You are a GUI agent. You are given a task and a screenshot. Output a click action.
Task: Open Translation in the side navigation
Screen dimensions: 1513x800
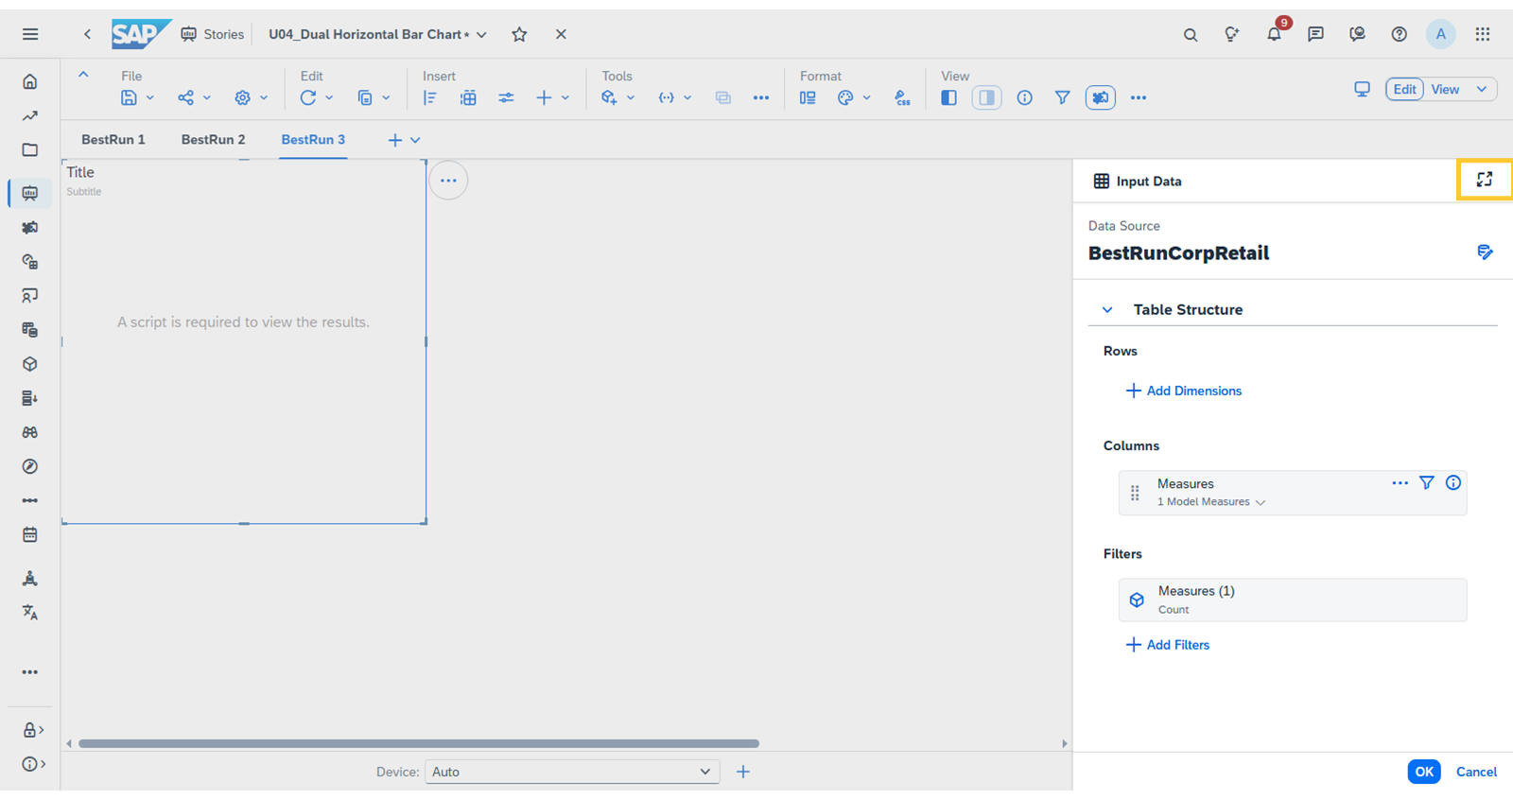tap(30, 612)
